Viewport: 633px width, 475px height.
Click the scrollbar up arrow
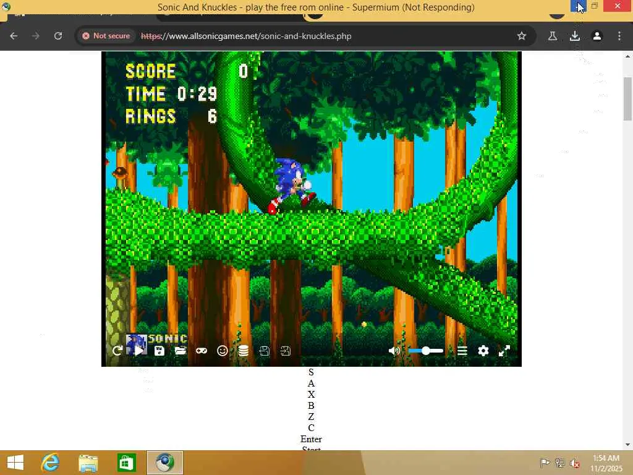[x=627, y=56]
